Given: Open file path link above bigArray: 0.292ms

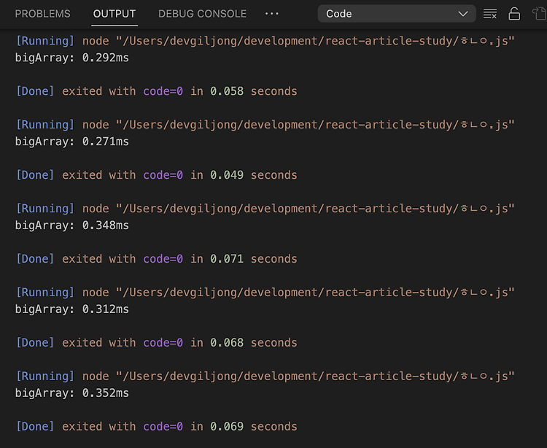Looking at the screenshot, I should (315, 41).
